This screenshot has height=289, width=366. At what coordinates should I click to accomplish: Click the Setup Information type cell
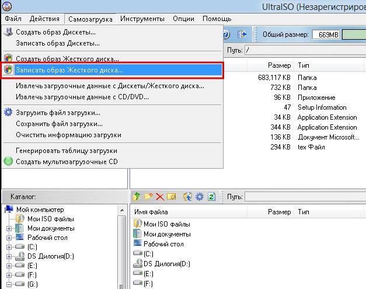pos(322,107)
